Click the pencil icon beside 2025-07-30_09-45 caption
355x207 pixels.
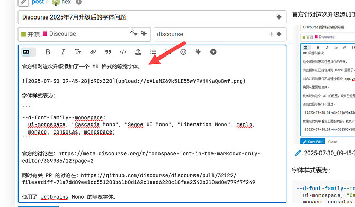tap(298, 153)
